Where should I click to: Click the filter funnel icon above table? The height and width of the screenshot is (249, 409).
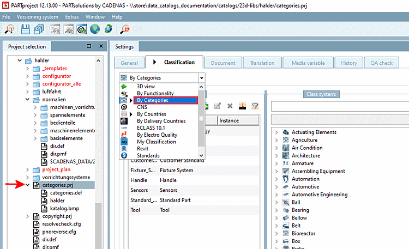pyautogui.click(x=255, y=106)
